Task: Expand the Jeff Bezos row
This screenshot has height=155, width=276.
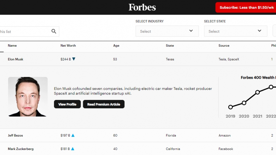Action: point(138,135)
